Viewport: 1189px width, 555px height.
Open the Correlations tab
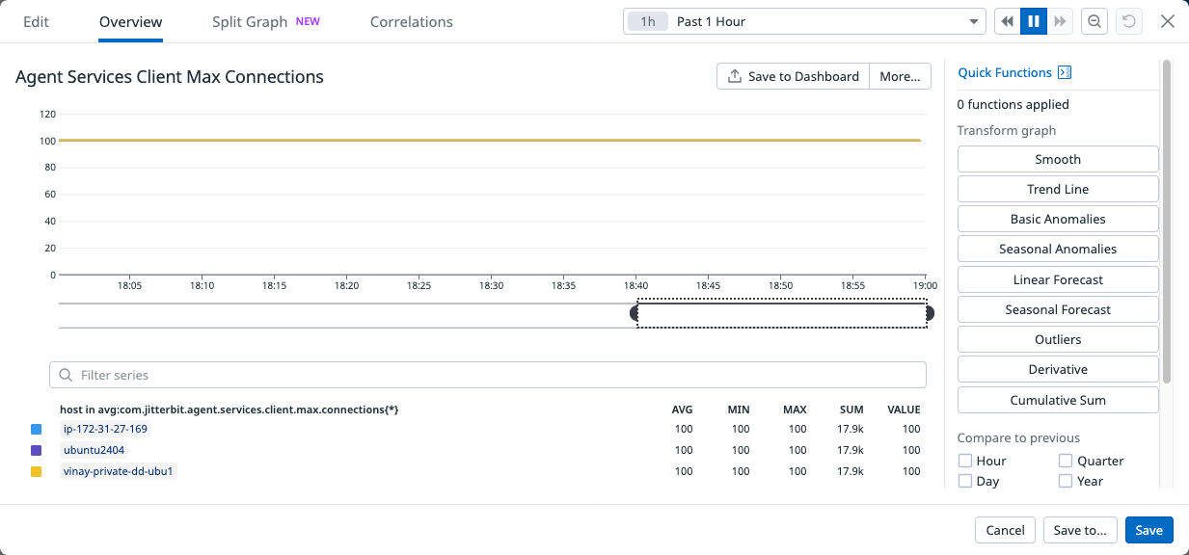[412, 21]
